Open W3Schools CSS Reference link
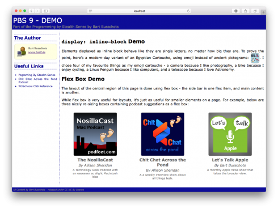The height and width of the screenshot is (209, 278). tap(35, 86)
